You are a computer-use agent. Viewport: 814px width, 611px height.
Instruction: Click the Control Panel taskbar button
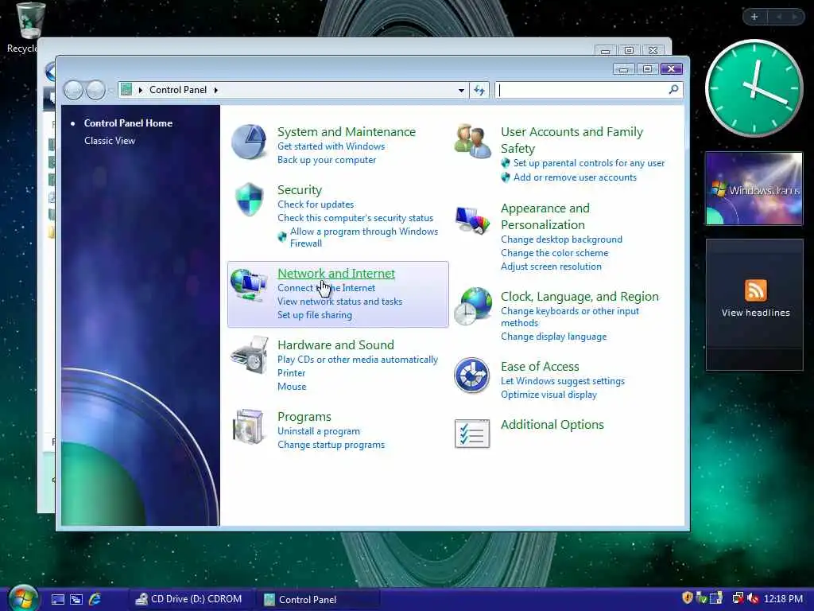[318, 599]
